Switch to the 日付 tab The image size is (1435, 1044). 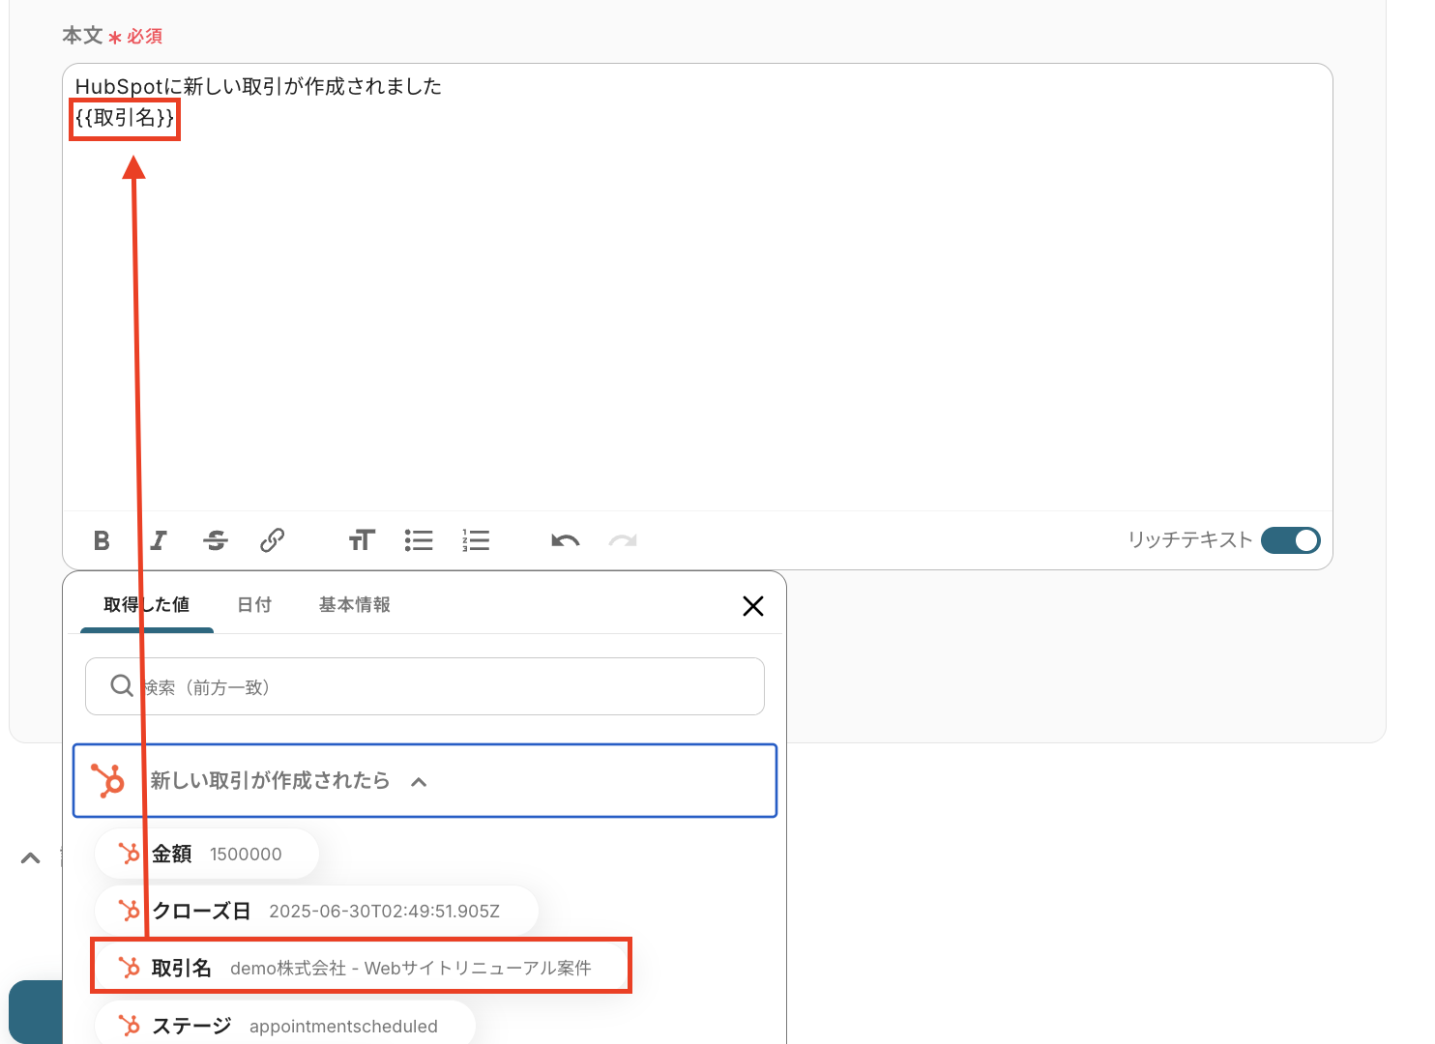(x=254, y=605)
